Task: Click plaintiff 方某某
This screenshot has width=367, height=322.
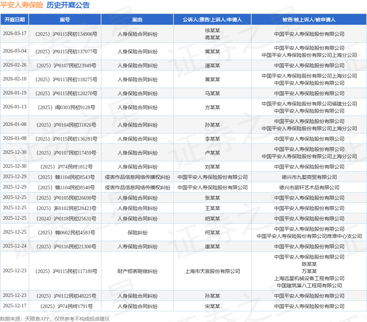Action: point(212,107)
